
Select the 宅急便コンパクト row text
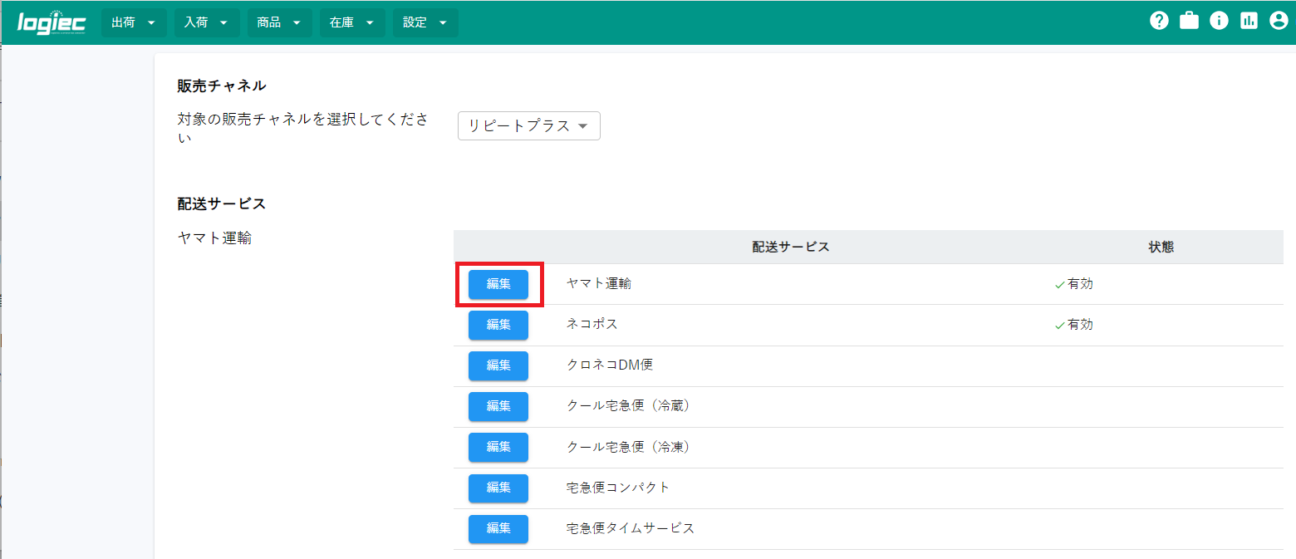618,488
